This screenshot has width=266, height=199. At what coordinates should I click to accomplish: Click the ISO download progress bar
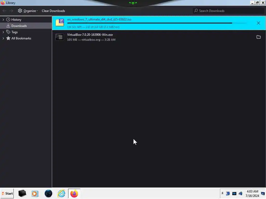[x=157, y=23]
